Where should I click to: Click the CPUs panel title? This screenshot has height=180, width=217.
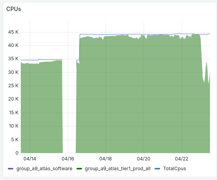14,9
